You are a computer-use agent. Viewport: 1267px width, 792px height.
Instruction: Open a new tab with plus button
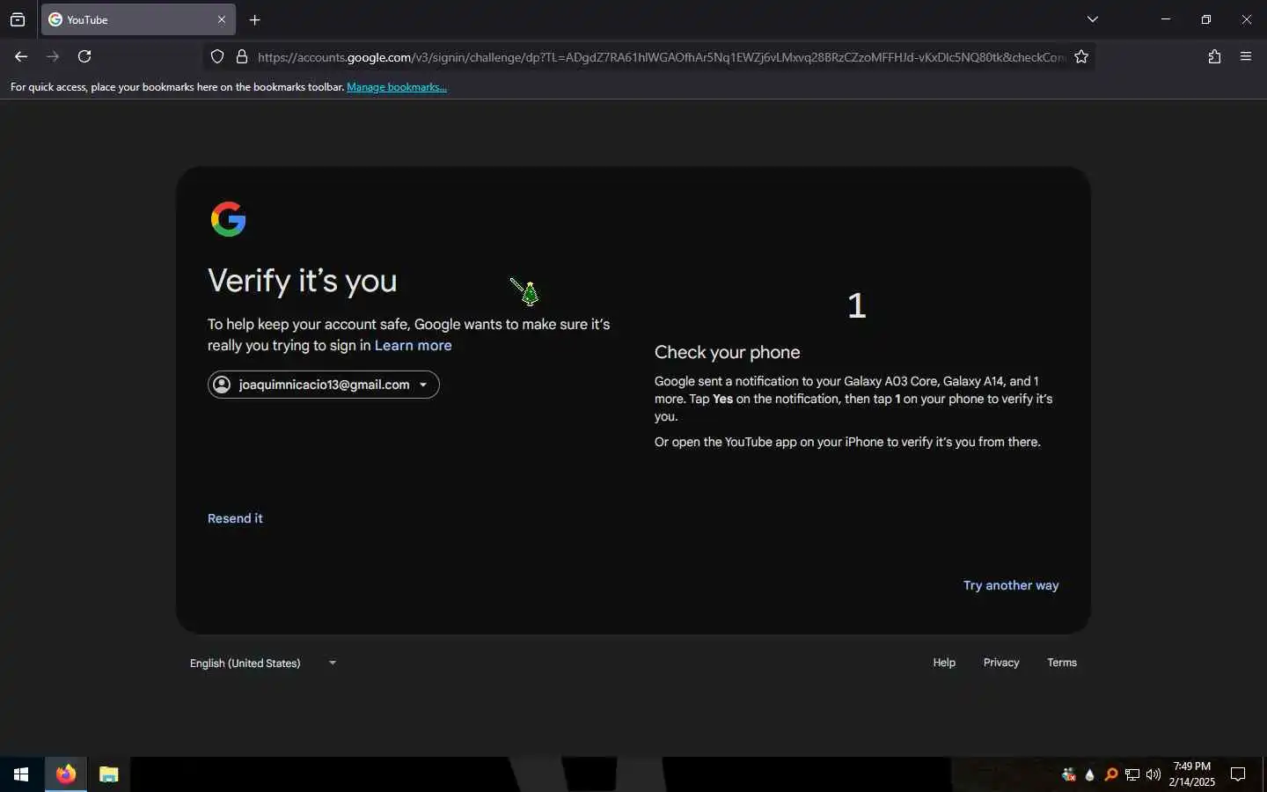pos(254,19)
